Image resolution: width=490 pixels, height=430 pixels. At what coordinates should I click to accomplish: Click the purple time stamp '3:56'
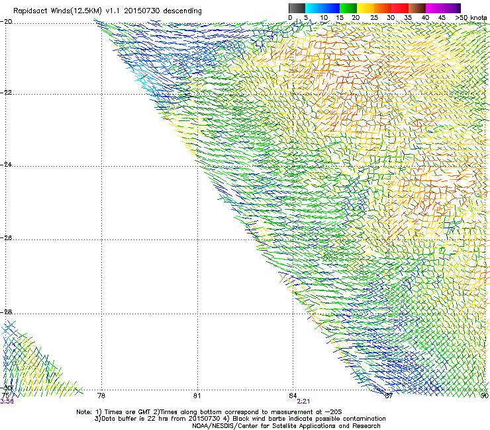pyautogui.click(x=7, y=402)
